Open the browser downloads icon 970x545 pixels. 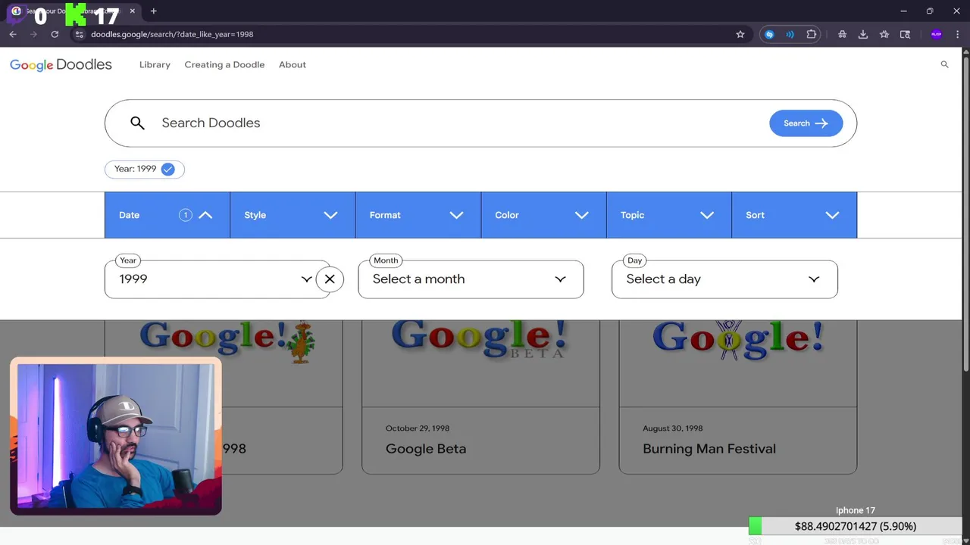coord(863,34)
